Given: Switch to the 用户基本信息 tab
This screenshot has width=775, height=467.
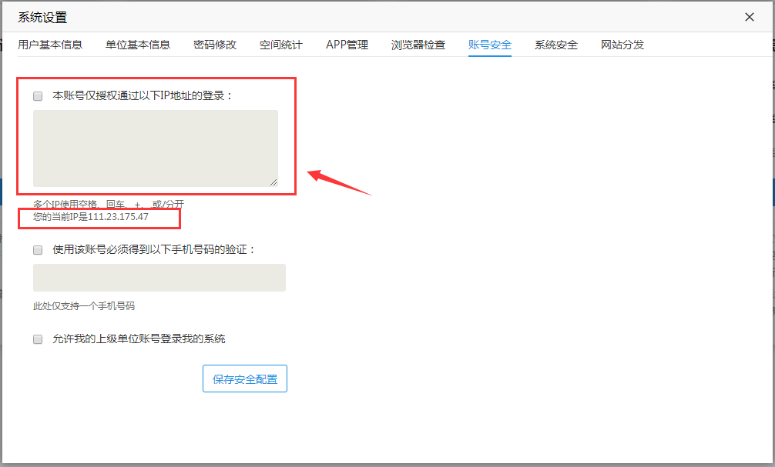Looking at the screenshot, I should click(x=50, y=45).
